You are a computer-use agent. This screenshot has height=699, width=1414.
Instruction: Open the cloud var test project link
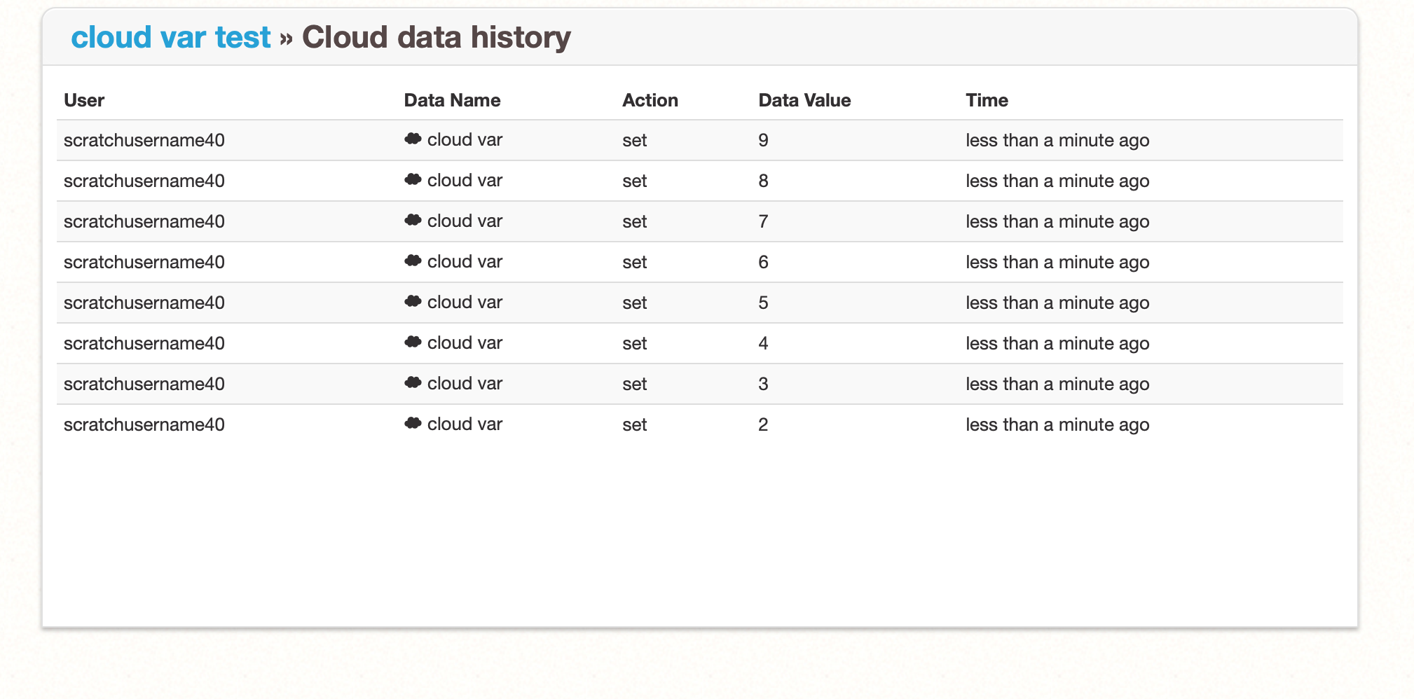coord(171,37)
